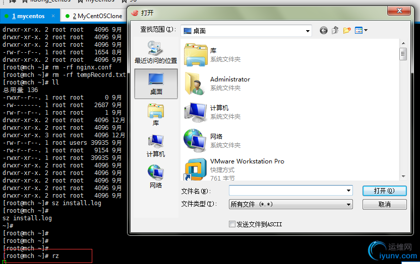Click the 打开 button
The image size is (420, 264).
384,191
